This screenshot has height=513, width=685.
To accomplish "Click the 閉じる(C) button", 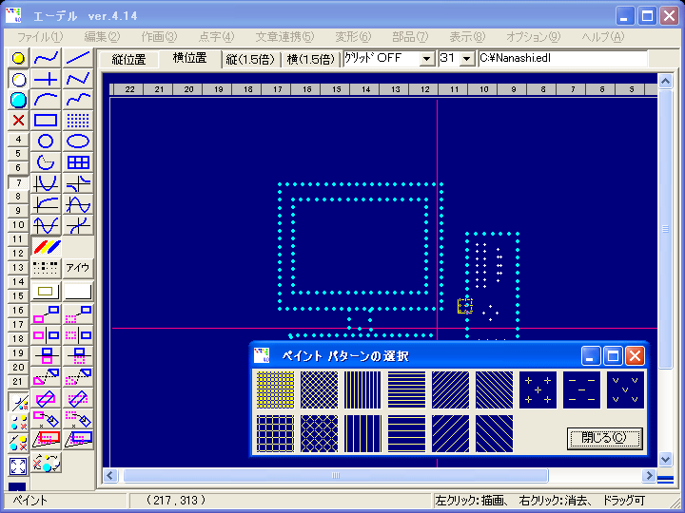I will (604, 438).
